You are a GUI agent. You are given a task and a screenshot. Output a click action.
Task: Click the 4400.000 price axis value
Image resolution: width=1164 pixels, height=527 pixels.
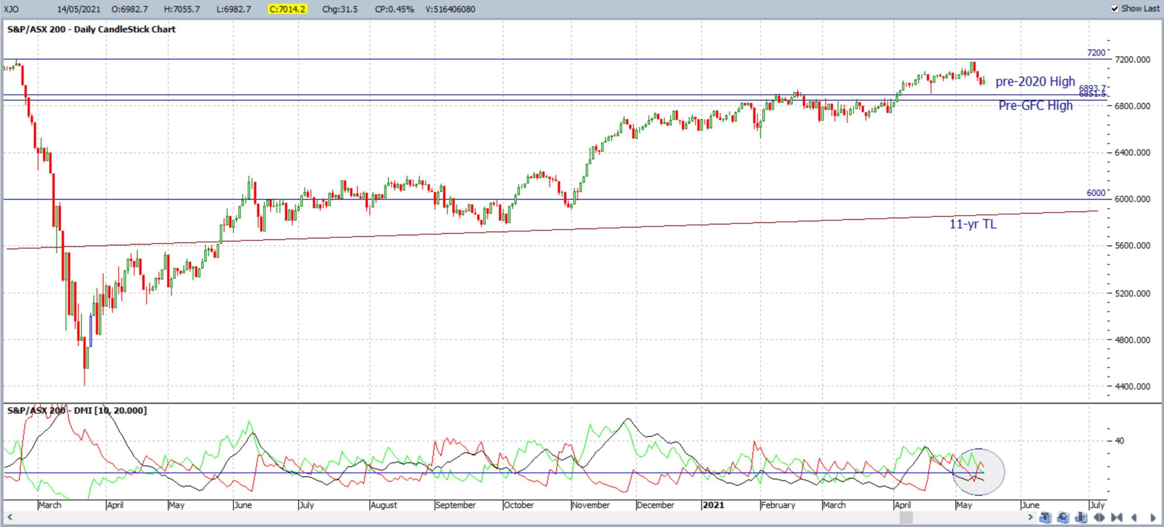[1132, 387]
